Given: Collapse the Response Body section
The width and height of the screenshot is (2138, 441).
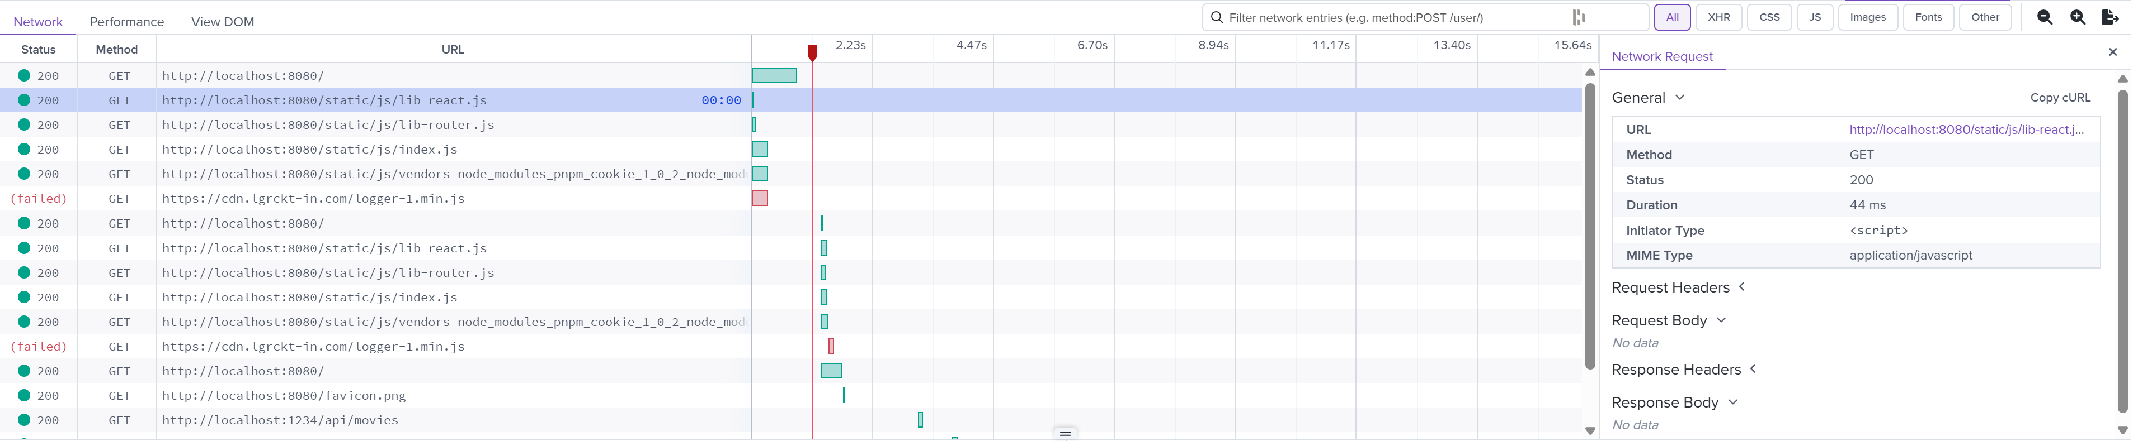Looking at the screenshot, I should pos(1674,403).
